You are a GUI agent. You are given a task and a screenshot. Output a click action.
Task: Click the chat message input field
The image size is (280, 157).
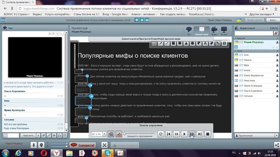click(x=13, y=136)
